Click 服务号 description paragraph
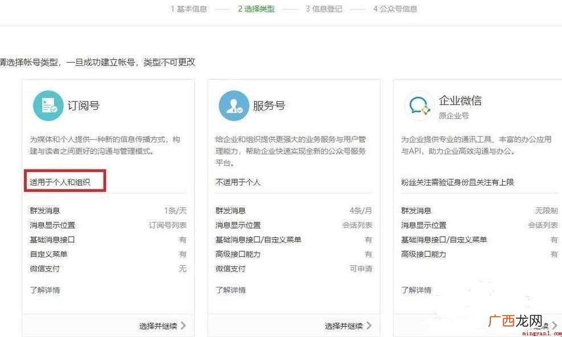The width and height of the screenshot is (562, 337). pyautogui.click(x=290, y=151)
